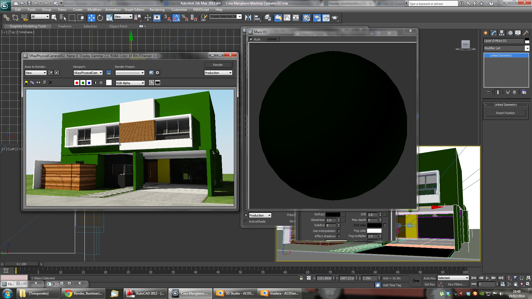Click the white Fog color swatch
The image size is (532, 299).
pos(374,231)
